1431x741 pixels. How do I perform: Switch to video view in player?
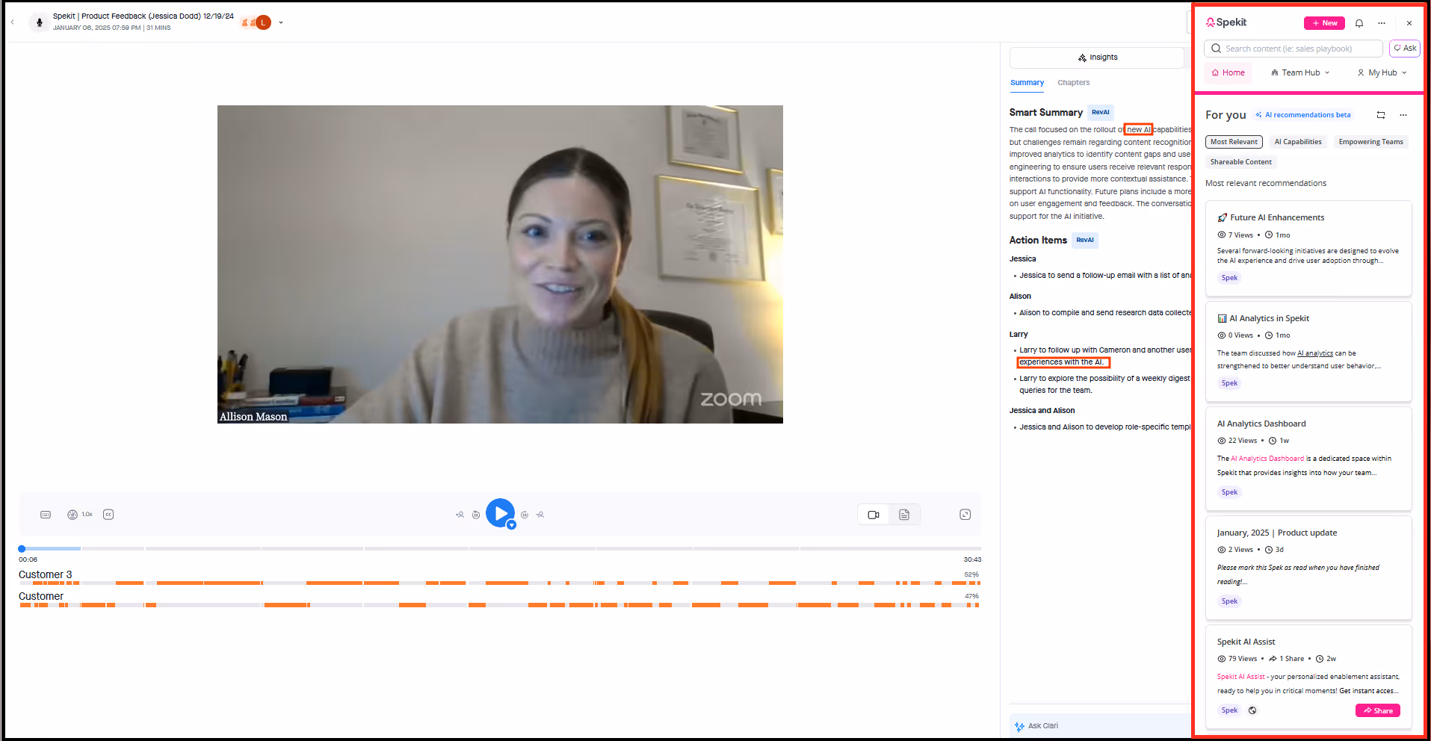click(874, 515)
